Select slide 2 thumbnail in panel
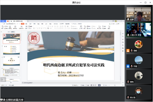Image resolution: width=153 pixels, height=102 pixels. [x=11, y=50]
